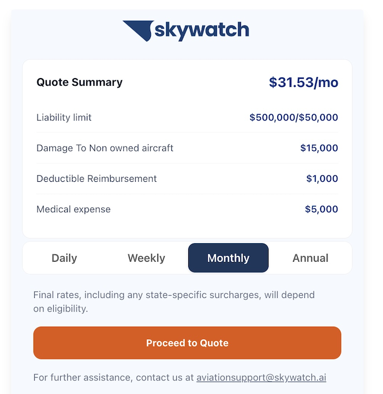Select the Daily billing tab

tap(64, 258)
